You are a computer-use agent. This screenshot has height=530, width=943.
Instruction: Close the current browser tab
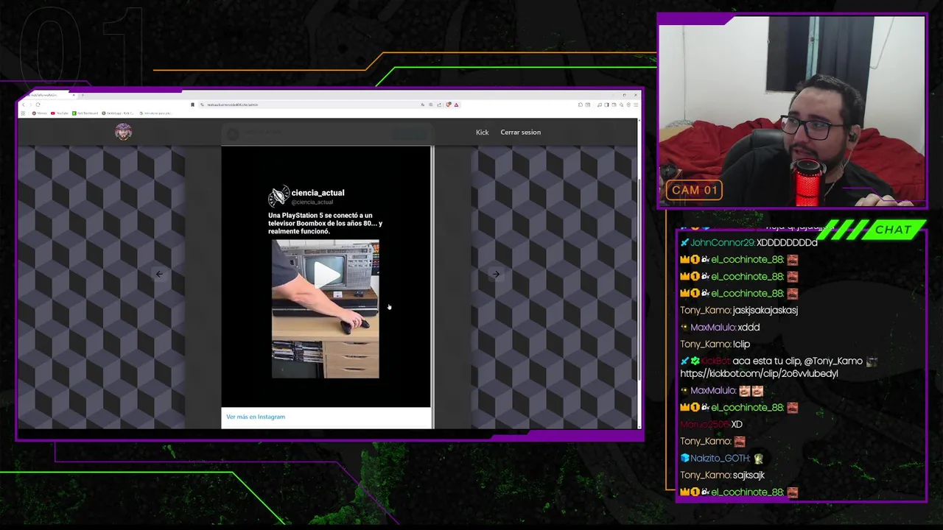coord(74,95)
